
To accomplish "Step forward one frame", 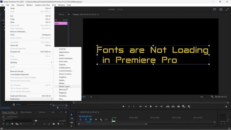I will pos(156,107).
